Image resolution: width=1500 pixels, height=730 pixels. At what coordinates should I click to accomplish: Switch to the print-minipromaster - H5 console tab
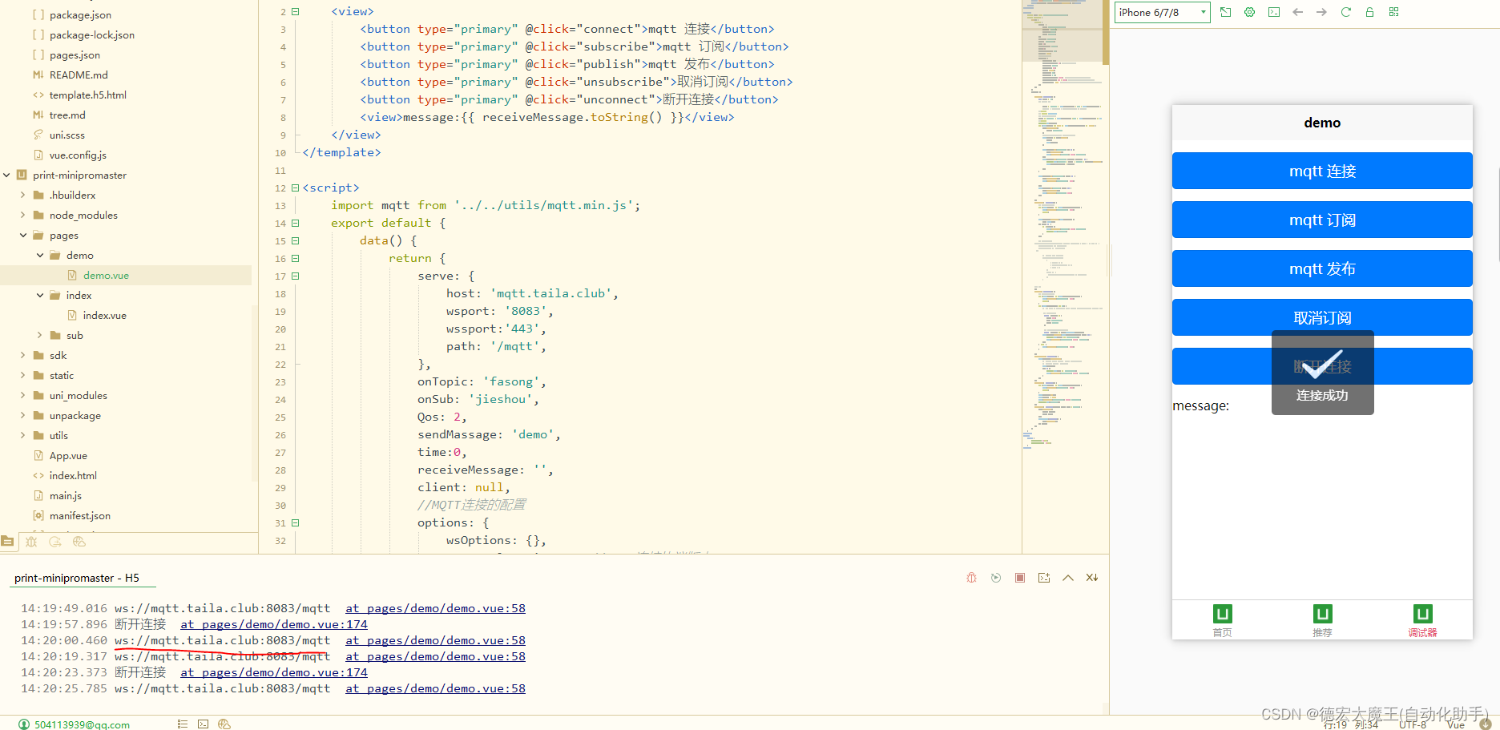pyautogui.click(x=77, y=578)
